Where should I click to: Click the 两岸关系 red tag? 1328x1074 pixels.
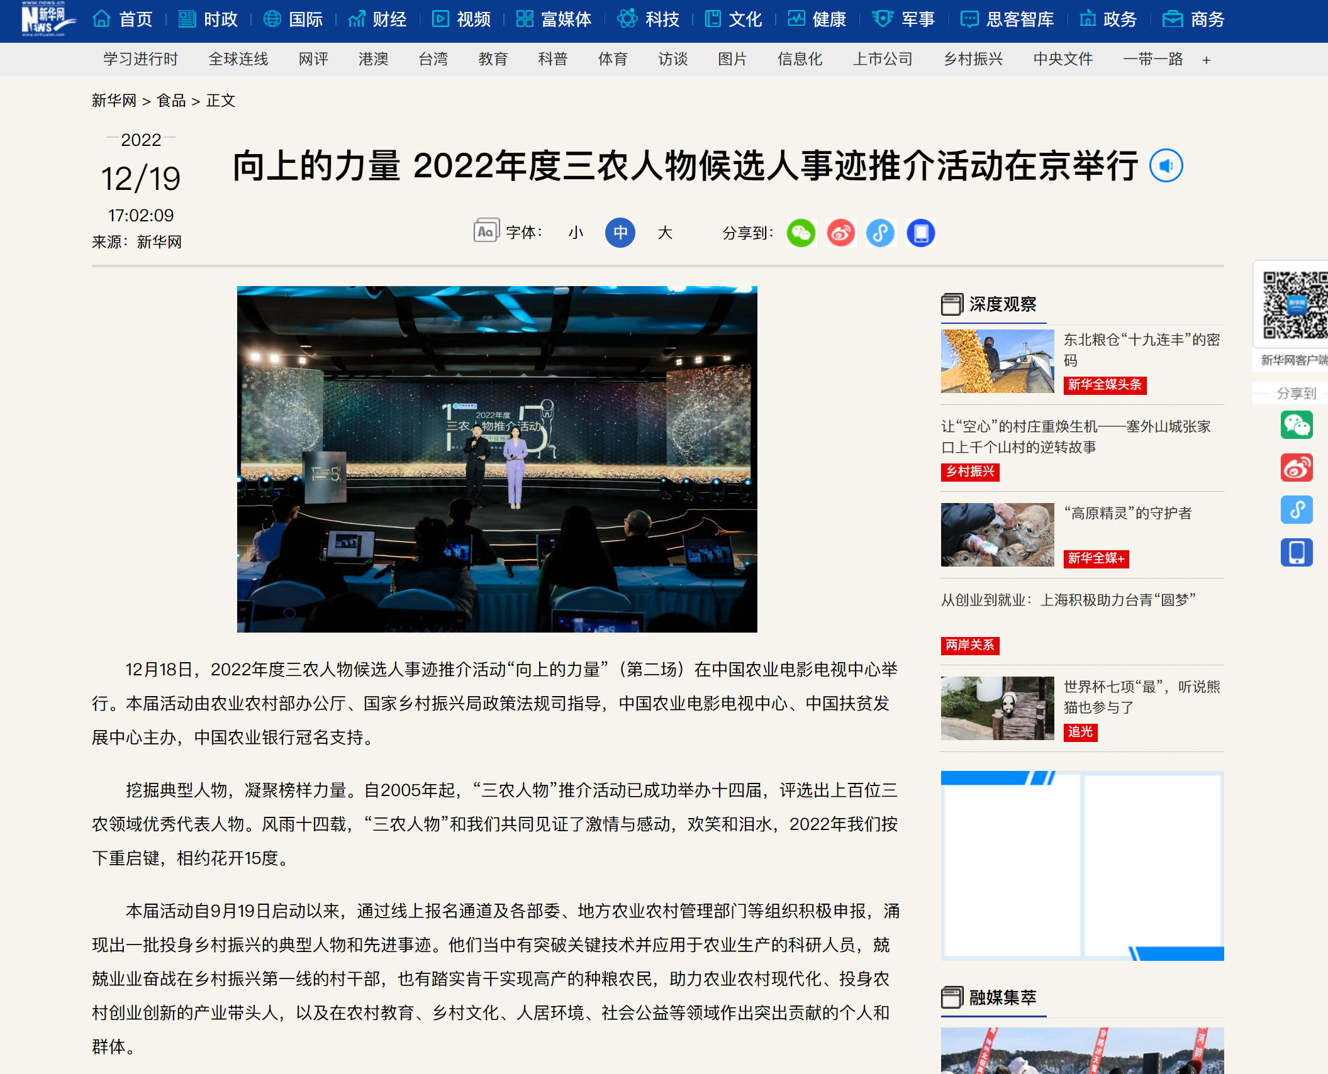click(970, 645)
